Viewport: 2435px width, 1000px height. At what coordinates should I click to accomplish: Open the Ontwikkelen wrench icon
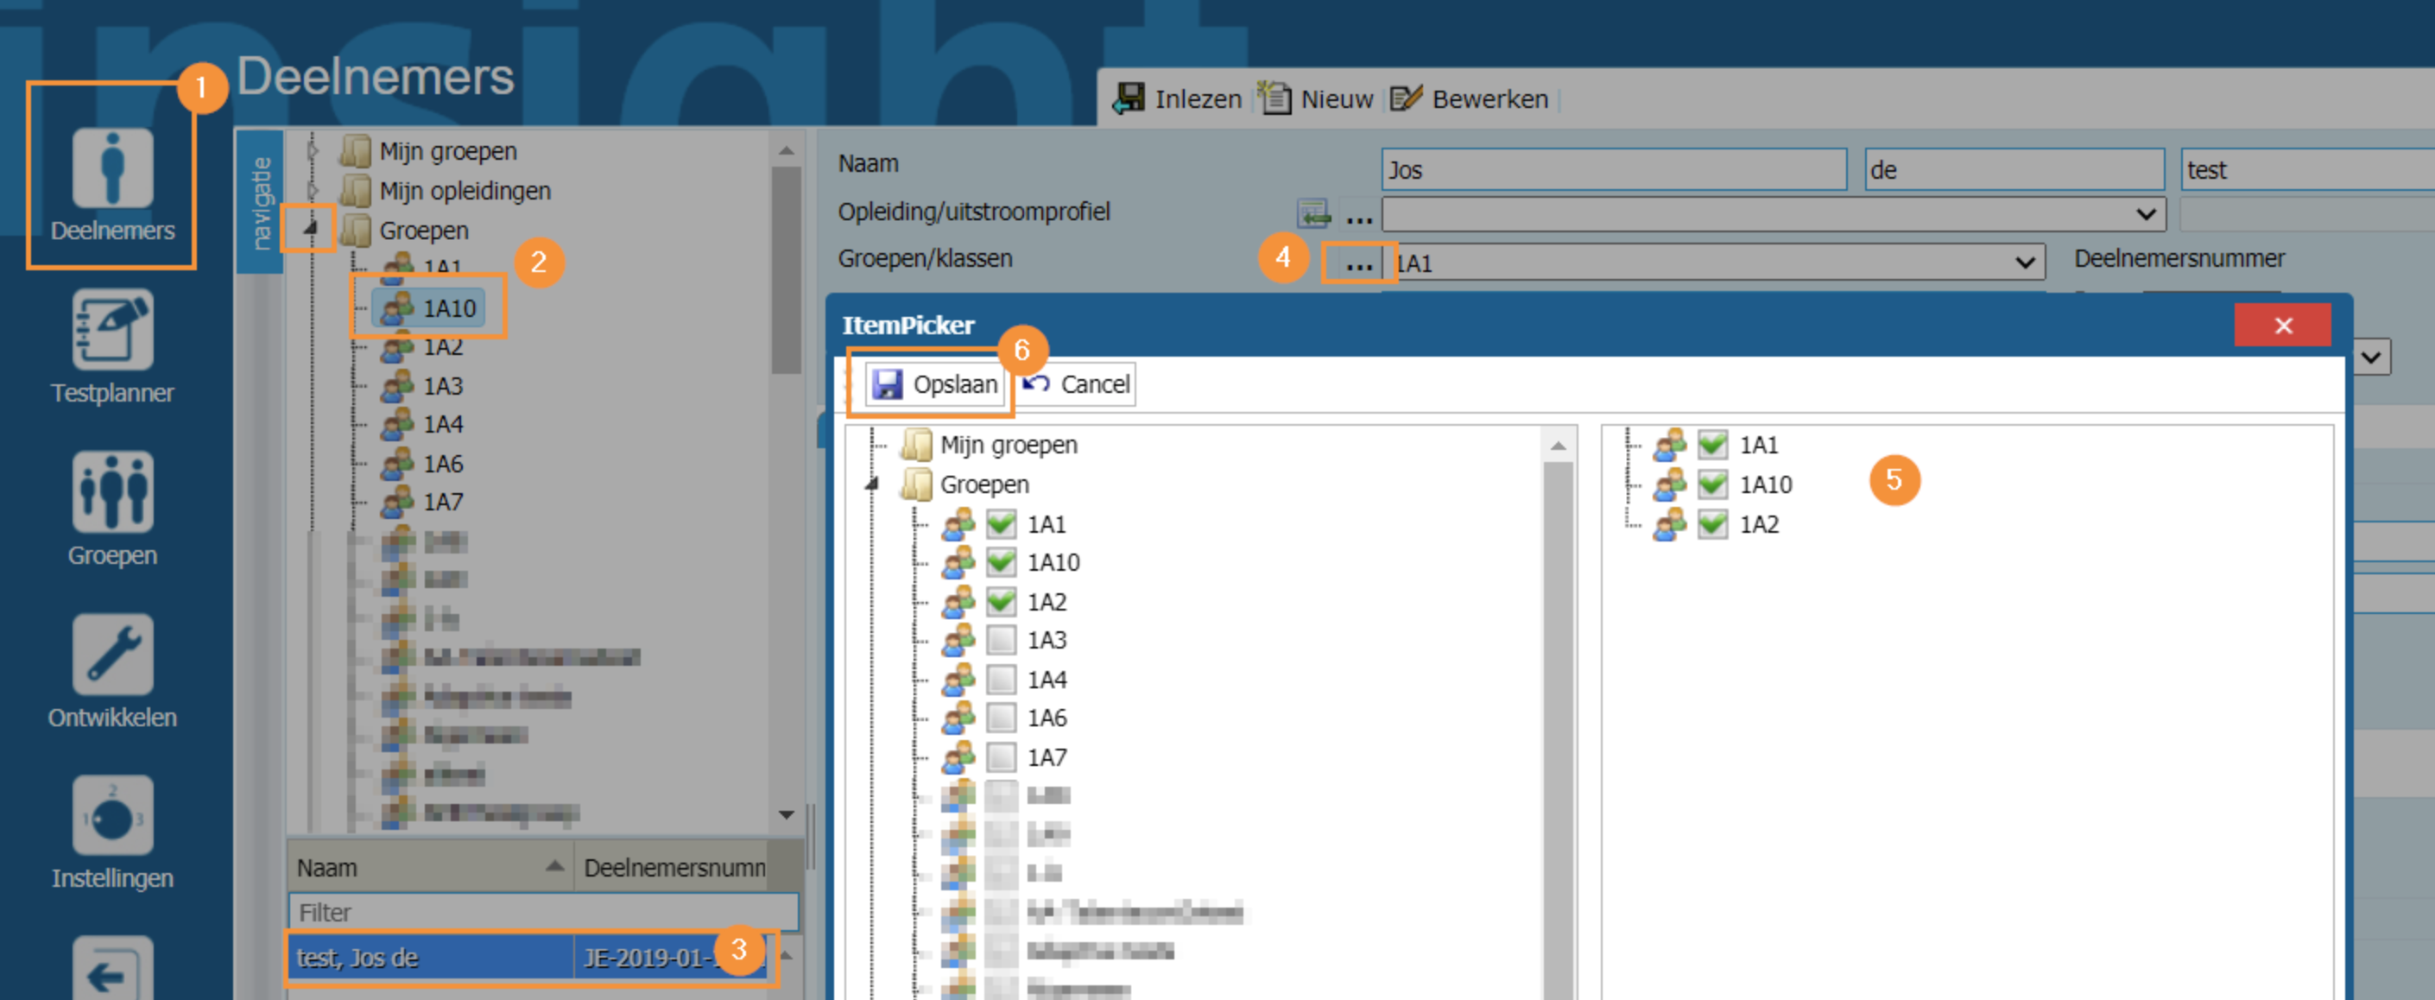pos(111,654)
